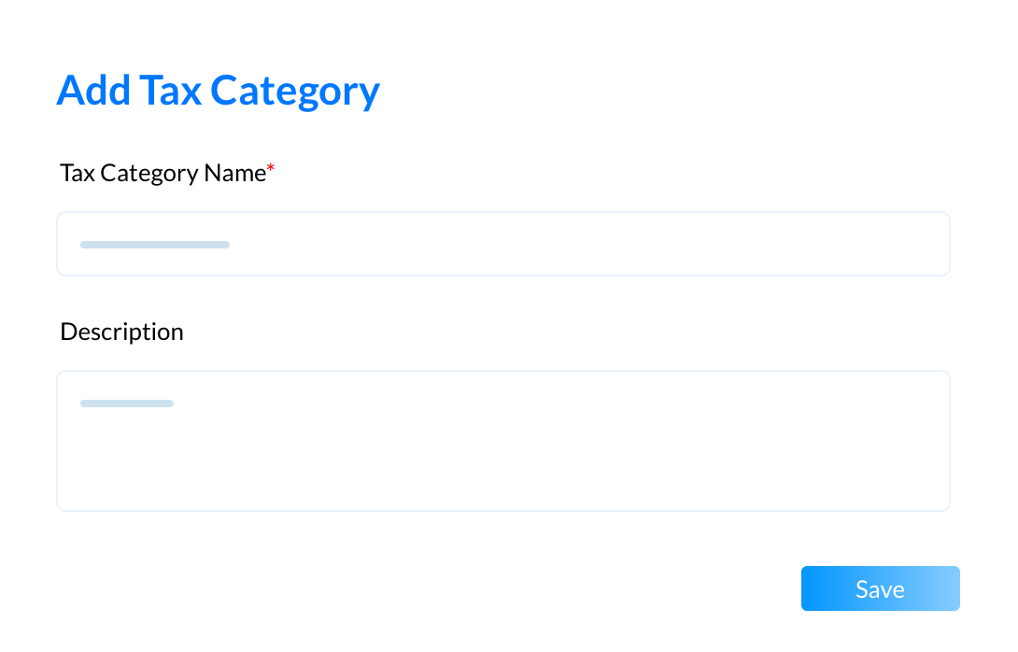The image size is (1018, 652).
Task: Activate the multi-line Description field
Action: click(x=503, y=441)
